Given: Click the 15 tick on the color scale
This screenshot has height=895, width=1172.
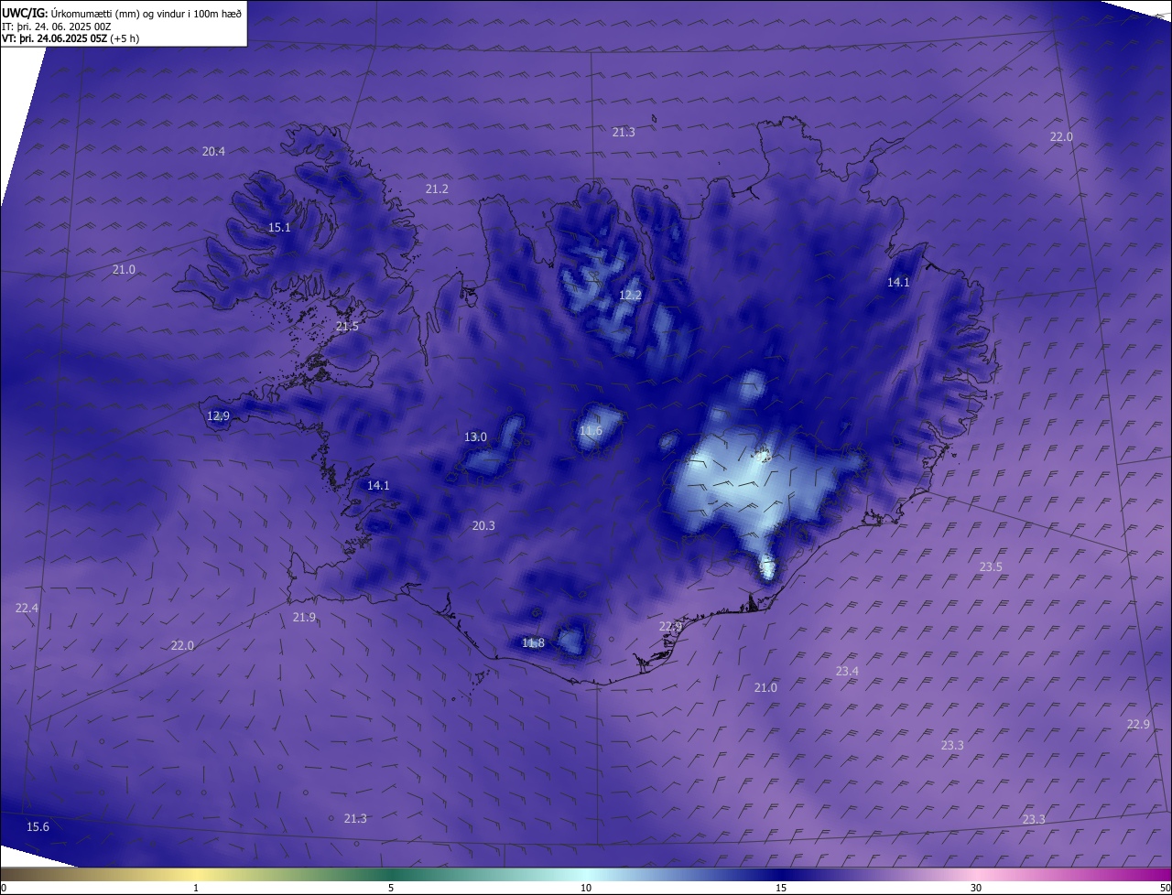Looking at the screenshot, I should (781, 888).
